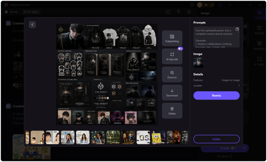The image size is (267, 162).
Task: Click the prompt text box in Prompts panel
Action: point(216,37)
